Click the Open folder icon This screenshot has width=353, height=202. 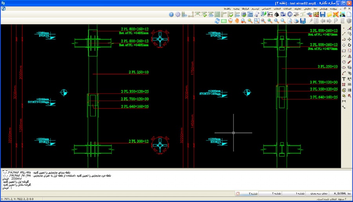329,14
